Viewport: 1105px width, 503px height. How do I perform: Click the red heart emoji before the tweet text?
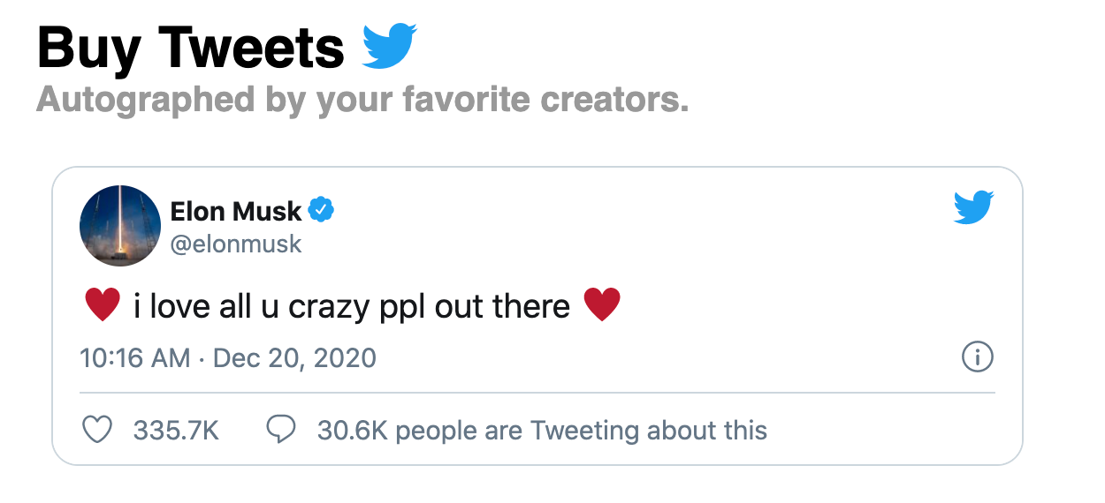coord(102,306)
